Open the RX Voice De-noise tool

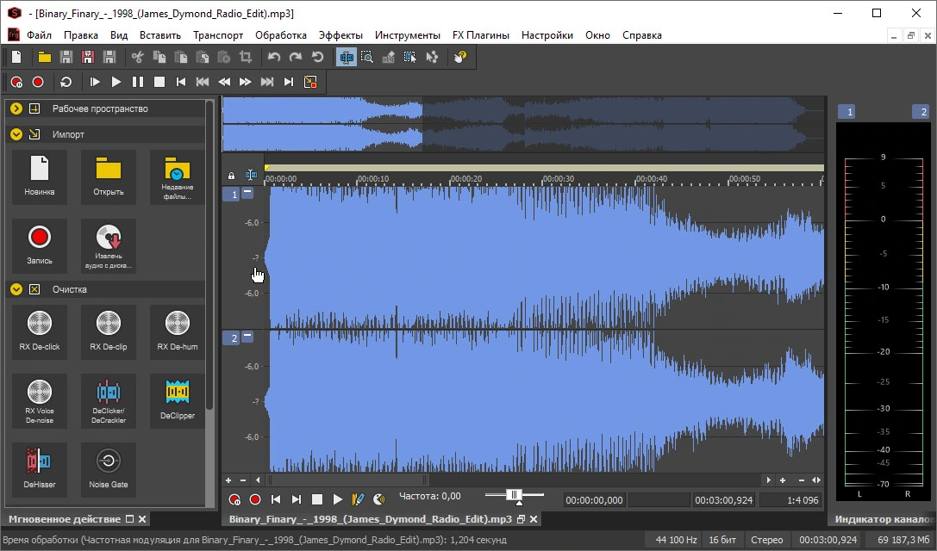pyautogui.click(x=40, y=400)
